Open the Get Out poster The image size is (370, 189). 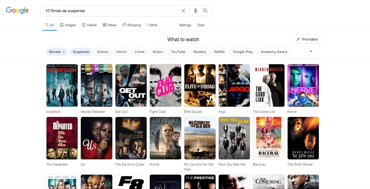click(131, 85)
